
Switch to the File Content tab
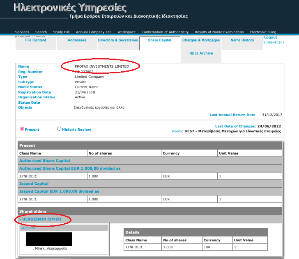pyautogui.click(x=36, y=41)
